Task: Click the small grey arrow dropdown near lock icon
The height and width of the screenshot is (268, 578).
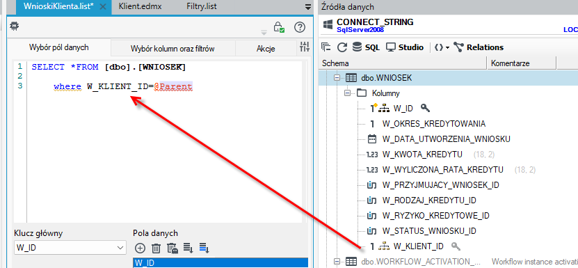Action: click(x=264, y=33)
